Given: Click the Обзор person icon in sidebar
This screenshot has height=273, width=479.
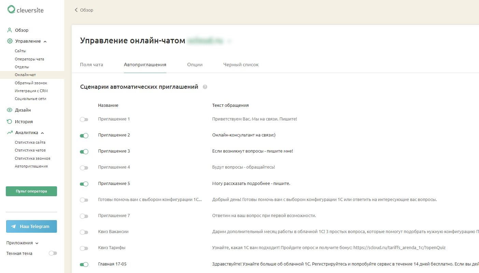Looking at the screenshot, I should pyautogui.click(x=10, y=30).
